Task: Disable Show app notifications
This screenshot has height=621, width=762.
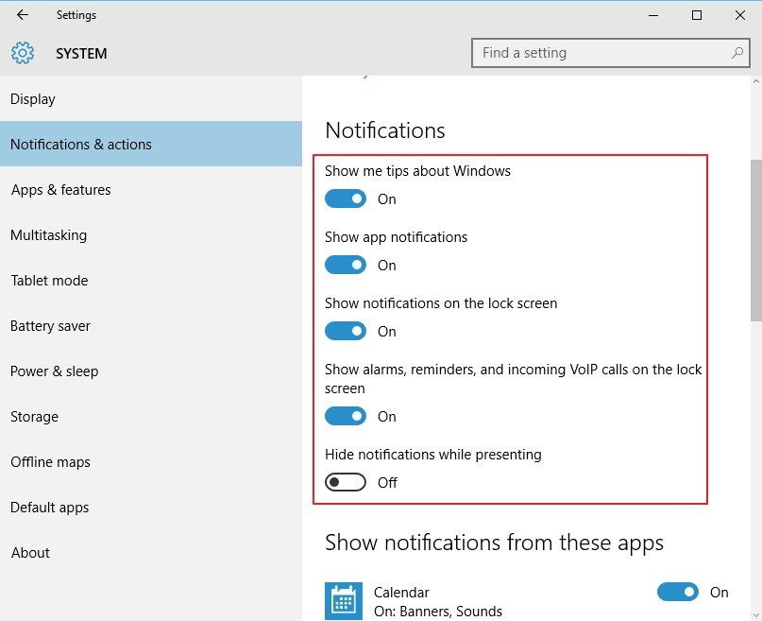Action: pyautogui.click(x=345, y=265)
